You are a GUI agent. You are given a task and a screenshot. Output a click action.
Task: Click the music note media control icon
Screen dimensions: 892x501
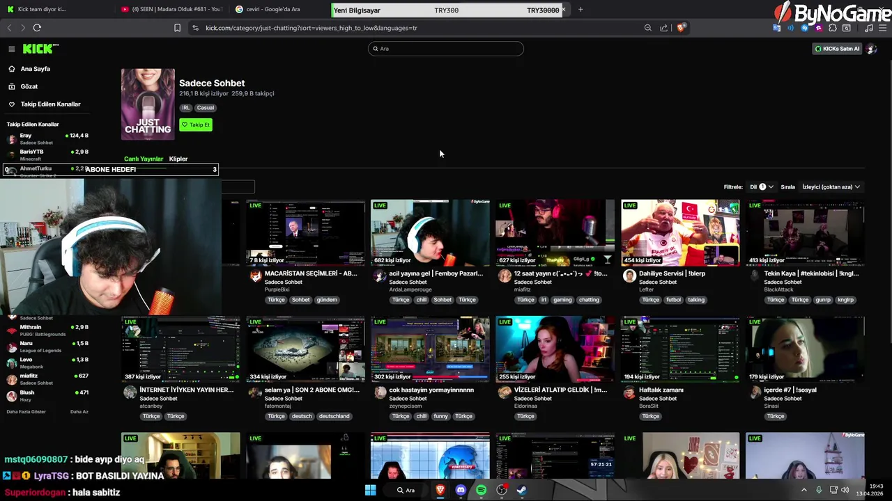point(868,28)
